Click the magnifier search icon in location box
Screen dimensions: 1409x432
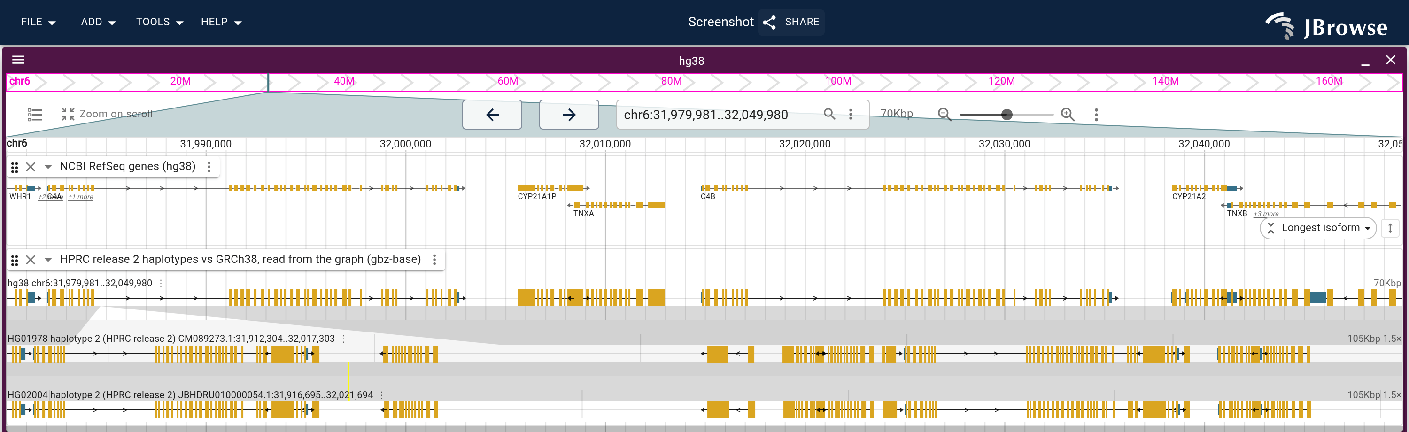829,114
